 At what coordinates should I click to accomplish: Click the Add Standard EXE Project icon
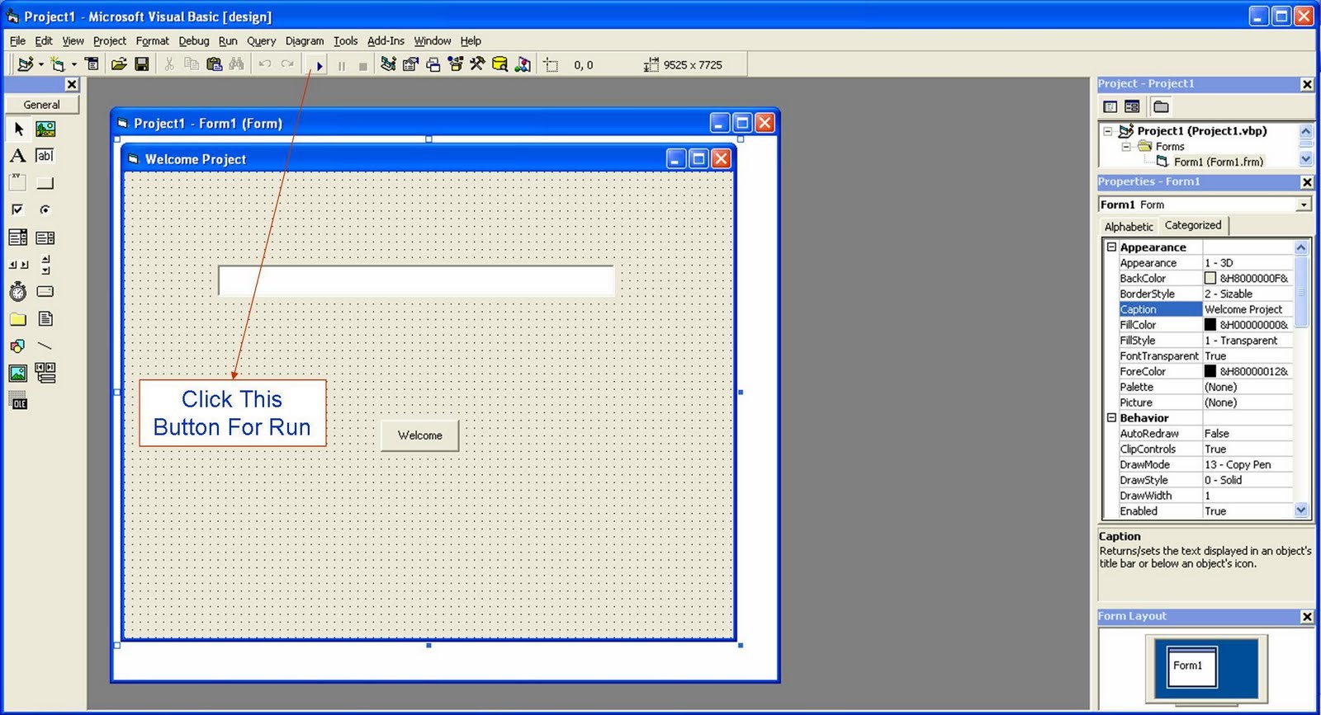[26, 64]
